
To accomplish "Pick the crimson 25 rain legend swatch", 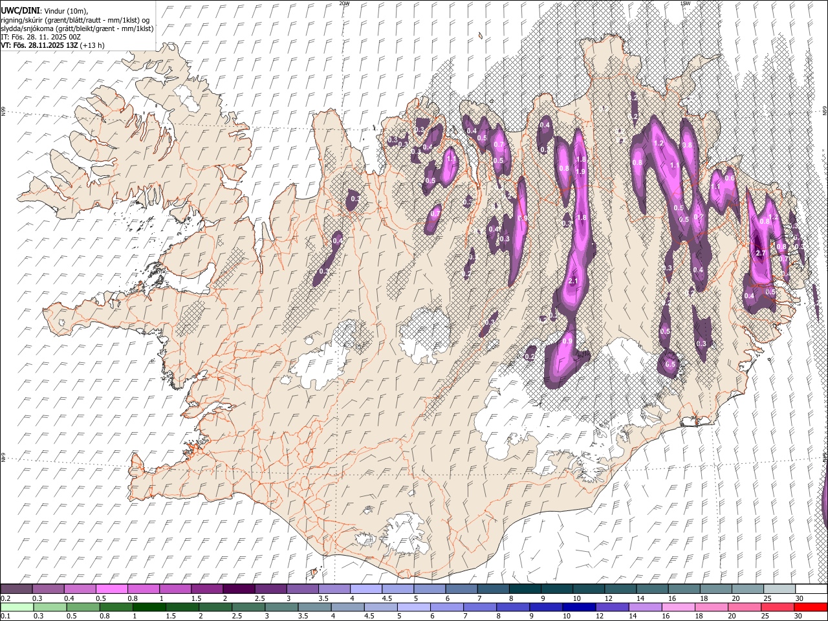I will (x=777, y=607).
